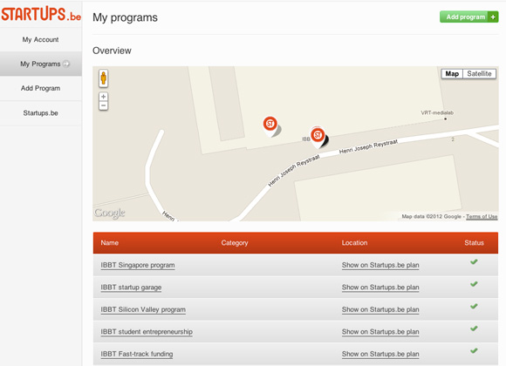Open Terms of Use link on map
506x366 pixels.
(482, 216)
